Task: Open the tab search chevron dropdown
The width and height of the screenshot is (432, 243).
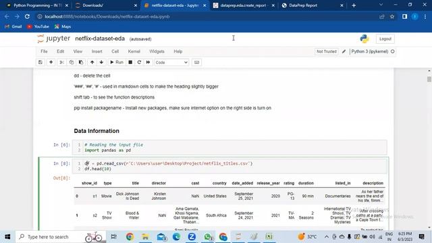Action: 381,5
